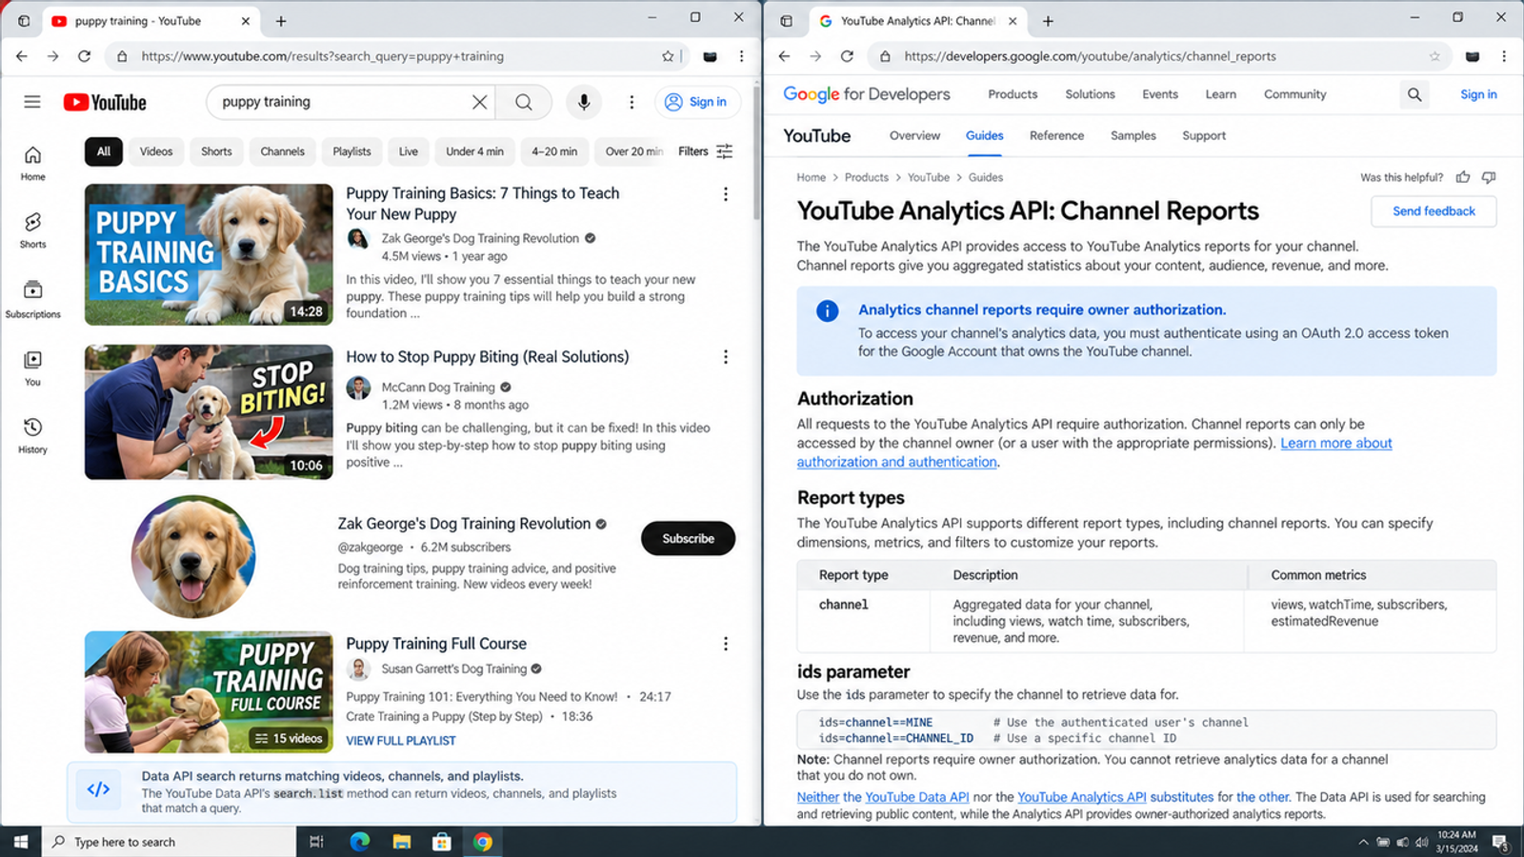Open the Solutions menu on developers site
Image resolution: width=1524 pixels, height=857 pixels.
click(1090, 94)
